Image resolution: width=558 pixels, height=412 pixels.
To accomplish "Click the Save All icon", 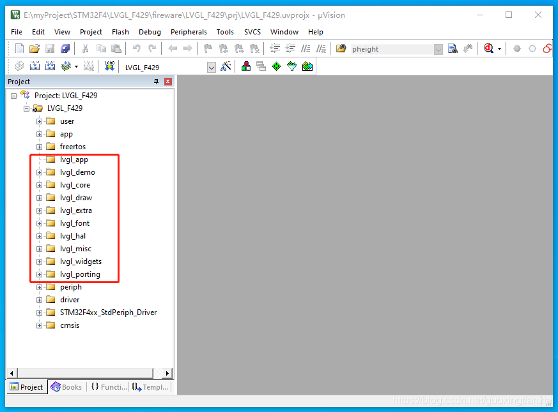I will (x=65, y=48).
